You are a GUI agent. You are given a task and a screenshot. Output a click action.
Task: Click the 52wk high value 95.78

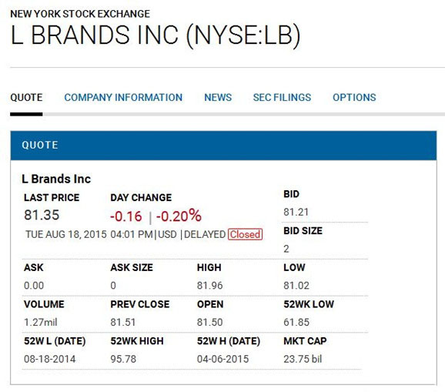(123, 359)
